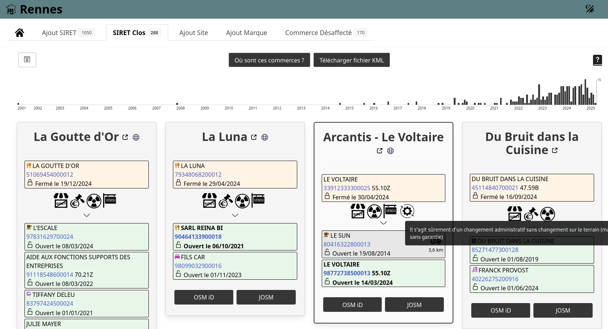Screen dimensions: 608x329
Task: Click VENDU sign icon in La Luna card
Action: [x=258, y=200]
